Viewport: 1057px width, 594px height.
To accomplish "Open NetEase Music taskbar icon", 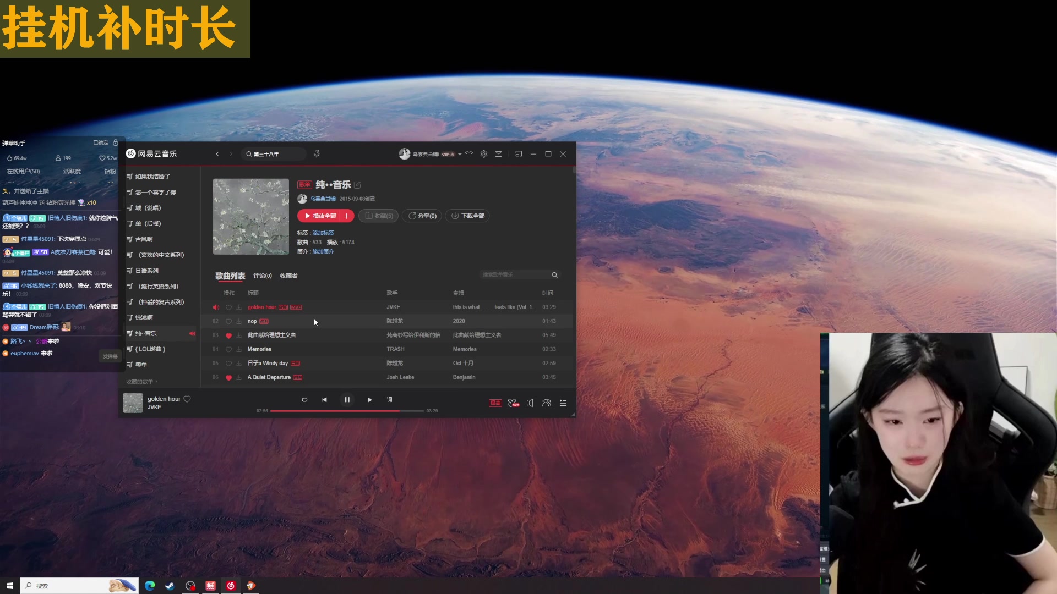I will [231, 586].
